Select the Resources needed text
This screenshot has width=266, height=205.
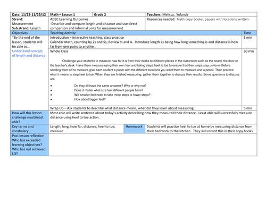(197, 19)
